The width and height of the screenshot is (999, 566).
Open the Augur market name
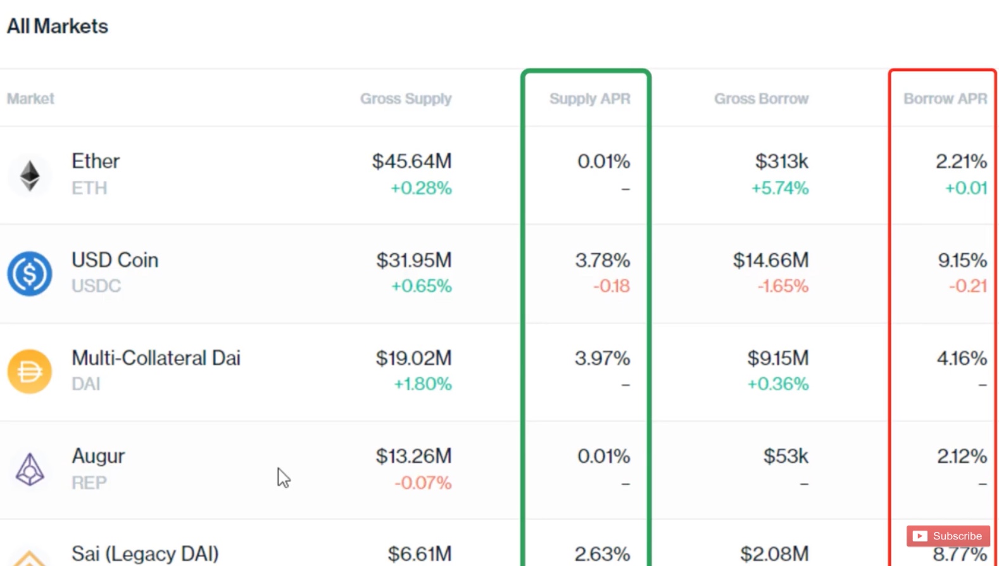pyautogui.click(x=98, y=456)
